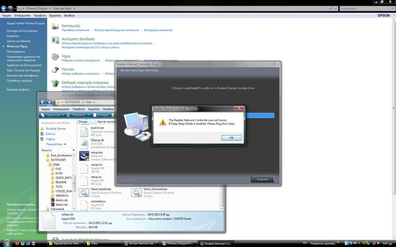This screenshot has height=247, width=396.
Task: Click OK in the Realtek error dialog
Action: point(231,138)
